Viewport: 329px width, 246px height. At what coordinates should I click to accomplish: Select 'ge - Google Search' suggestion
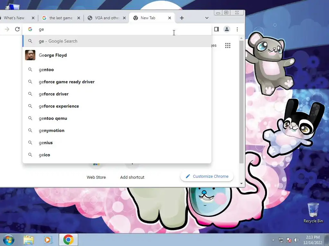pyautogui.click(x=117, y=41)
